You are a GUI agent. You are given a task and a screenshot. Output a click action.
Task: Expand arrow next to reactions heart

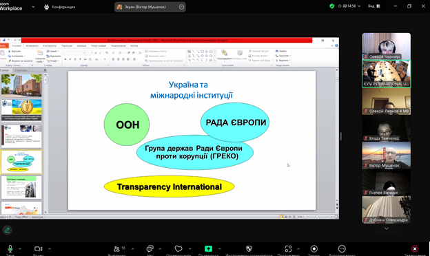190,249
